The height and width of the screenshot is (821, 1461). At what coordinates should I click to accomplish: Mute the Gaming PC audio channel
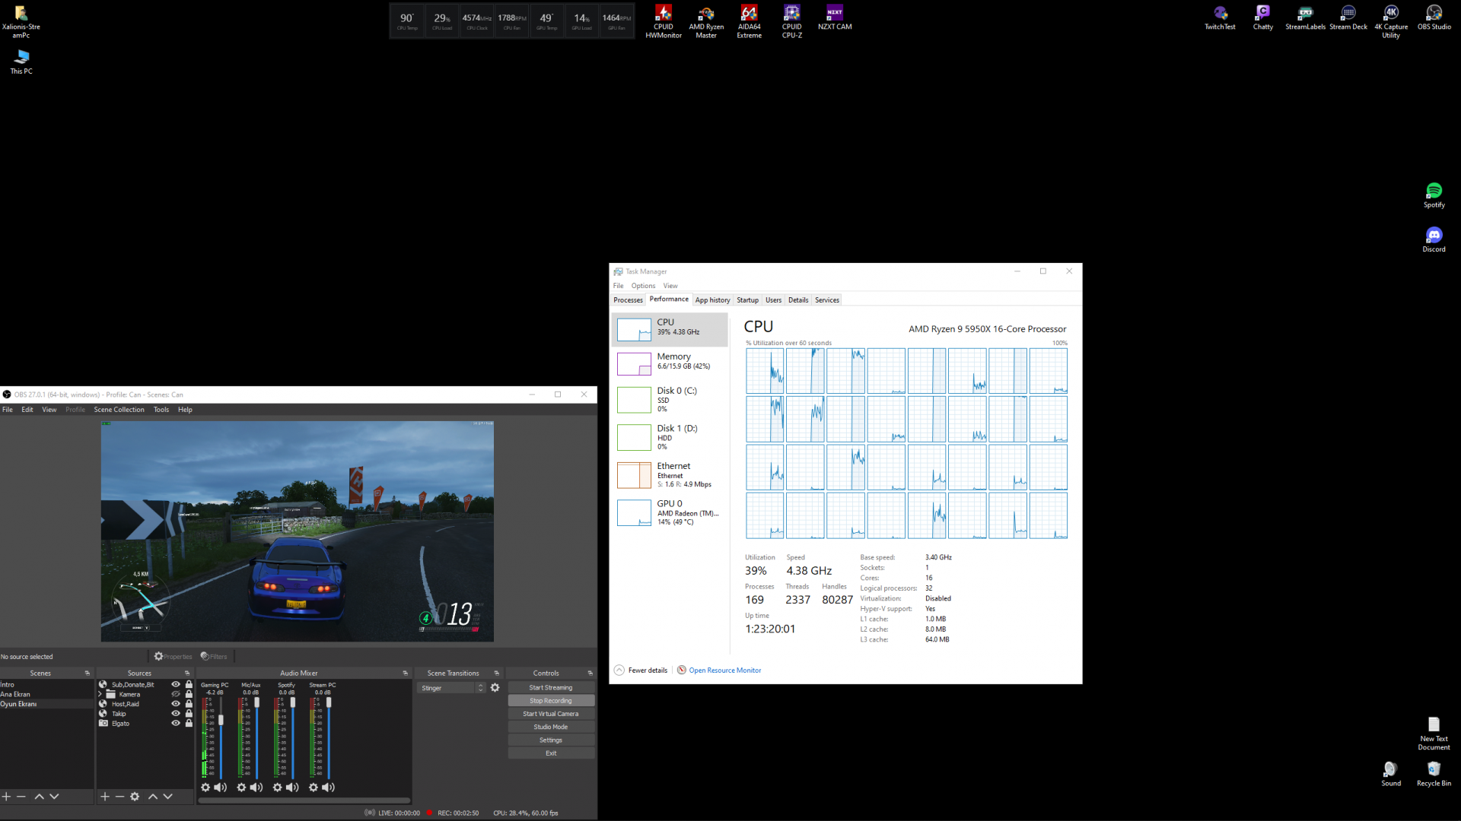(x=221, y=788)
